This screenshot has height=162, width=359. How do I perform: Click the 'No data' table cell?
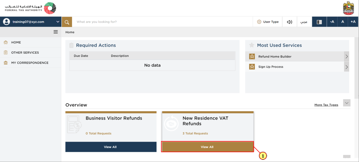[152, 65]
